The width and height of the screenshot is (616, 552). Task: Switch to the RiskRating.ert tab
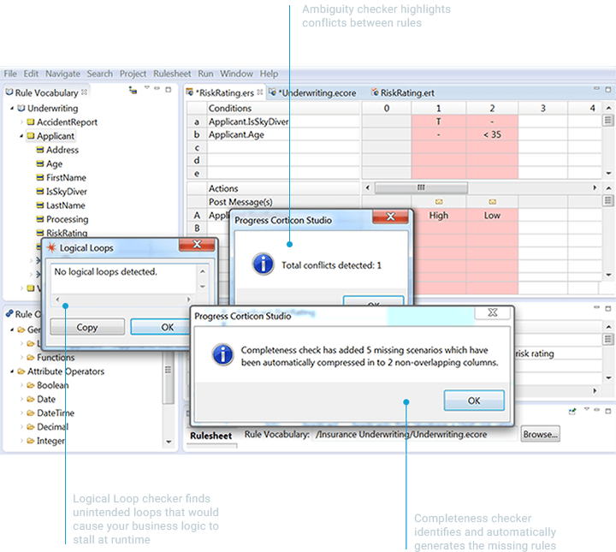point(403,92)
